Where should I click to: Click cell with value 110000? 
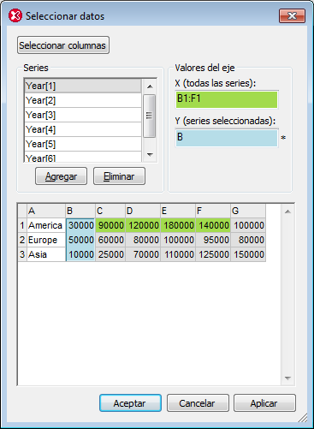tap(178, 254)
